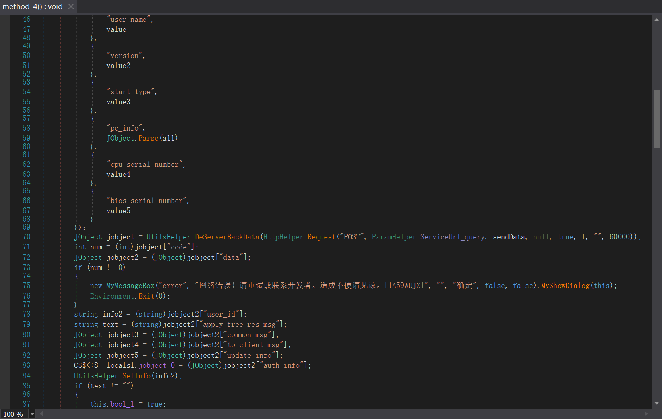Click Environment on line 76
The image size is (662, 419).
(112, 296)
